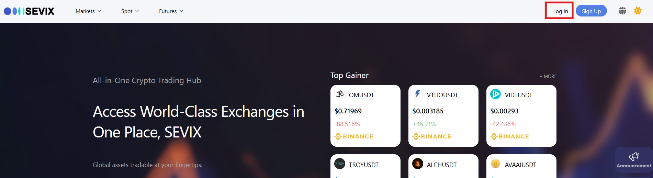Expand the Futures dropdown menu
This screenshot has width=653, height=178.
coord(171,11)
